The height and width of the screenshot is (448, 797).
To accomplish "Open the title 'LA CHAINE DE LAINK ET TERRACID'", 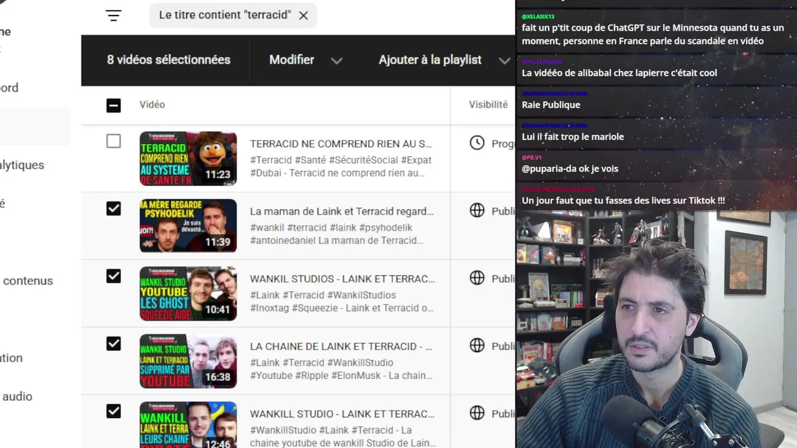I will [x=341, y=346].
